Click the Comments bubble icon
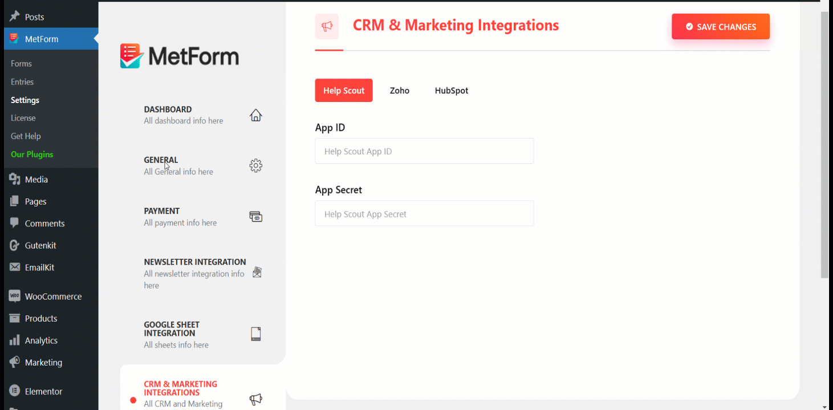Viewport: 833px width, 410px height. 15,223
